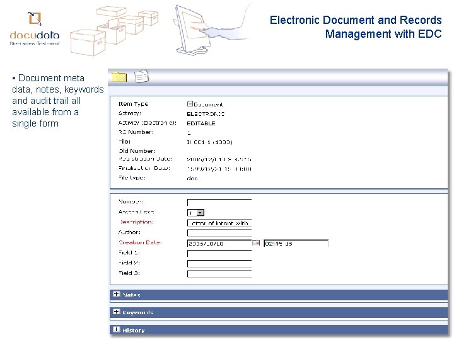Click the ELECTRONIC activity value
This screenshot has width=454, height=340.
tap(206, 114)
